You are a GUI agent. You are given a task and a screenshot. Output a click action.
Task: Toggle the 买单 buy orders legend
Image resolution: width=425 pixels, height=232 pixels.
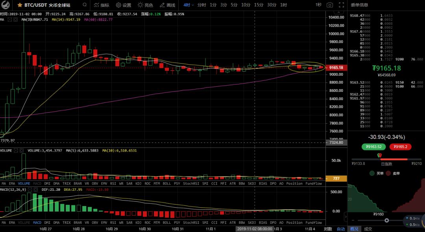pyautogui.click(x=377, y=174)
